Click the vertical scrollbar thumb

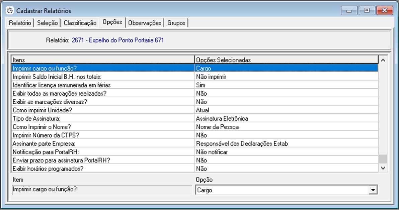(383, 159)
